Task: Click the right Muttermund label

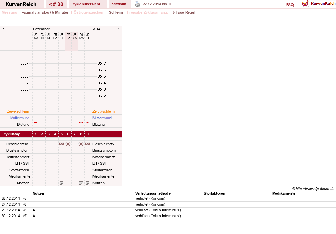Action: point(102,118)
